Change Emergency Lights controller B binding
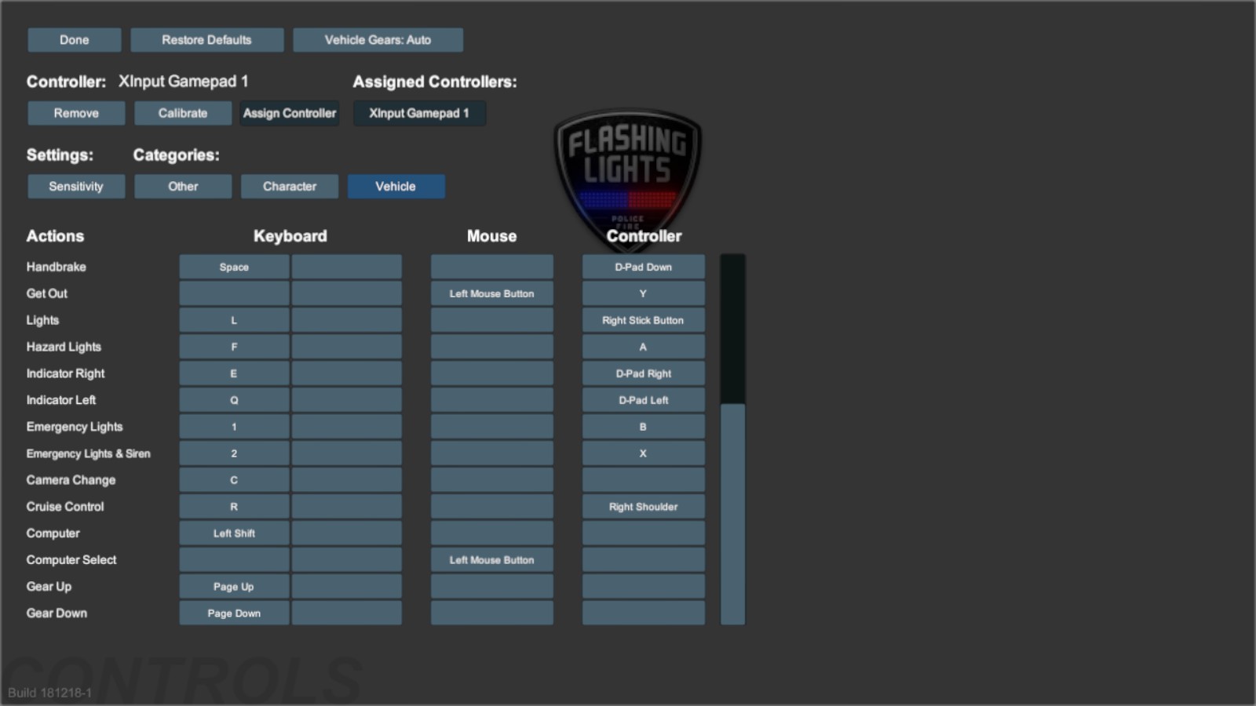The image size is (1256, 706). click(644, 427)
